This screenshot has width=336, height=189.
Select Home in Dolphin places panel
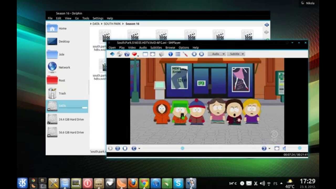[67, 28]
